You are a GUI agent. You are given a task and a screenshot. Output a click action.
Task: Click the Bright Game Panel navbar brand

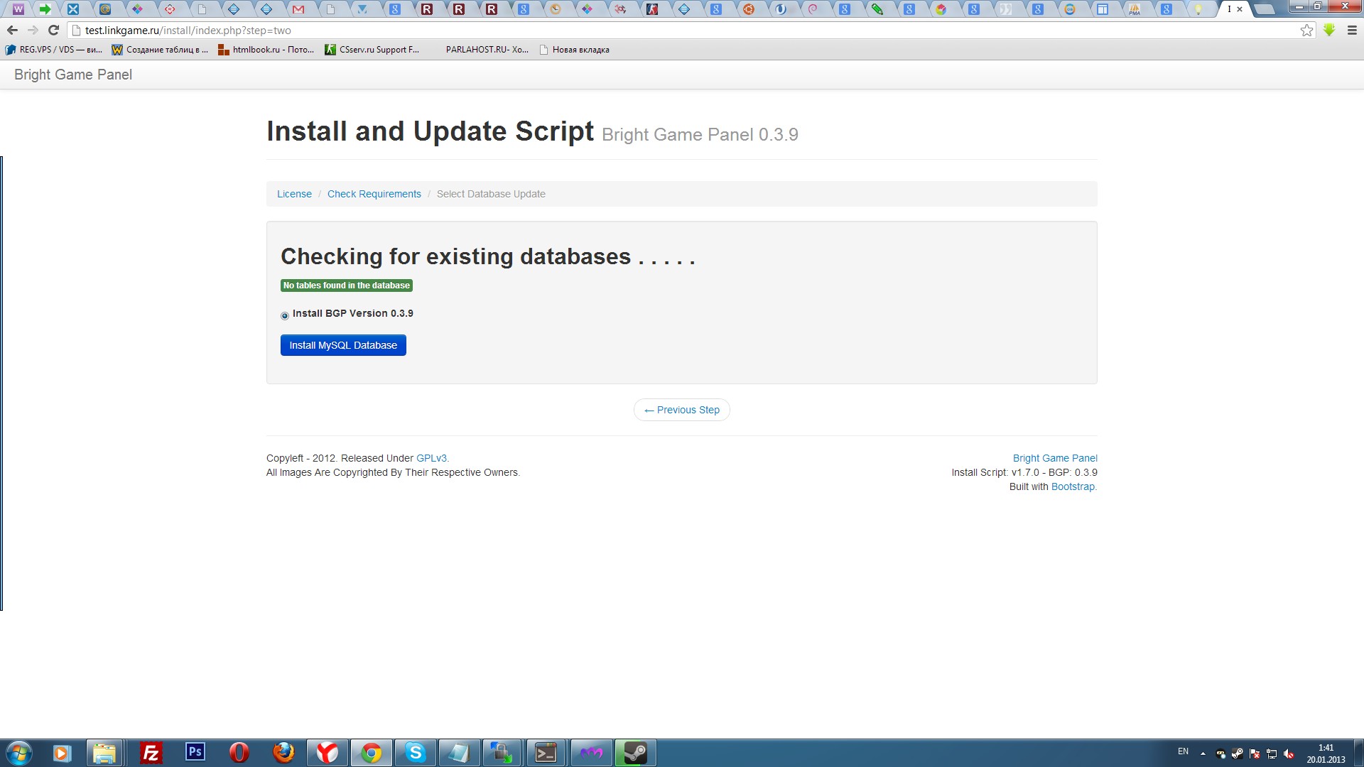73,75
